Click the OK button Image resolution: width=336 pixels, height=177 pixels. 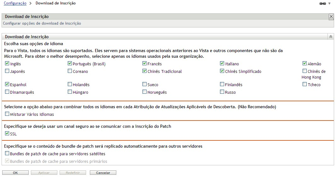(x=15, y=173)
